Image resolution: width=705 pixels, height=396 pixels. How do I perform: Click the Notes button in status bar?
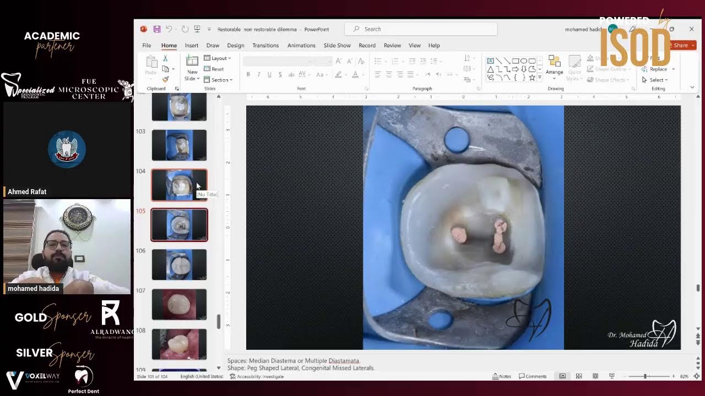point(502,376)
